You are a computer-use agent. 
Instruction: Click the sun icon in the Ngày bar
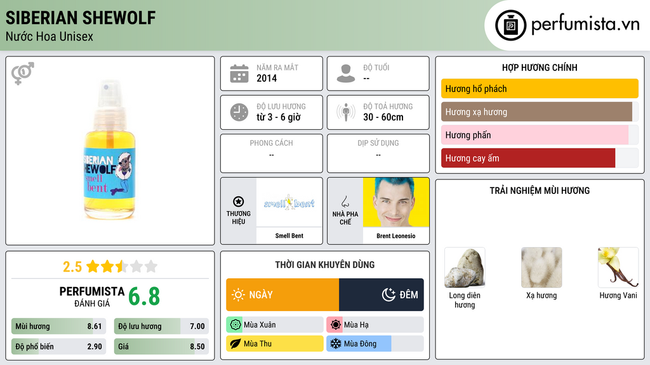click(x=238, y=295)
